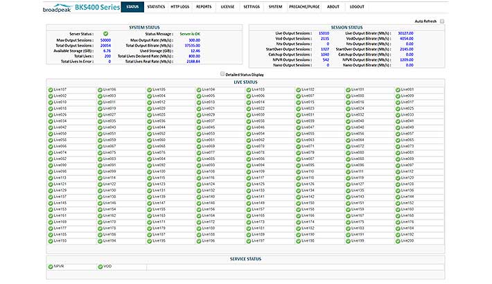Image resolution: width=492 pixels, height=284 pixels.
Task: Click the Logout link
Action: pyautogui.click(x=357, y=6)
